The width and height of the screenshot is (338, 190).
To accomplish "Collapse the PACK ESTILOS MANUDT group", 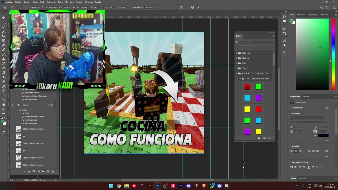I will pyautogui.click(x=236, y=73).
